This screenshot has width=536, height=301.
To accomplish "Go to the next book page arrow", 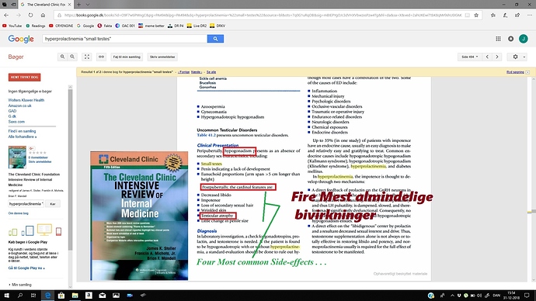I will tap(497, 57).
